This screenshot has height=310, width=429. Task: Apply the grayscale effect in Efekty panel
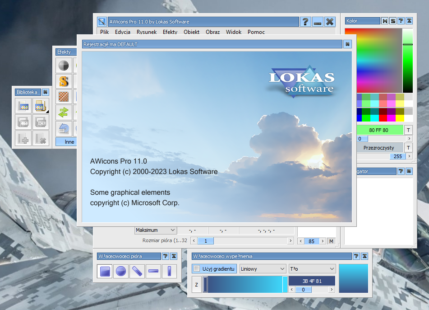pos(64,66)
